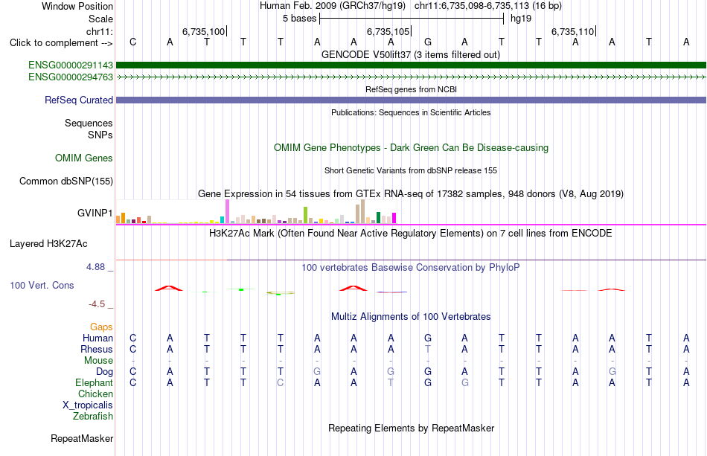
Task: Open the OMIM Gene Phenotypes track title
Action: 411,147
